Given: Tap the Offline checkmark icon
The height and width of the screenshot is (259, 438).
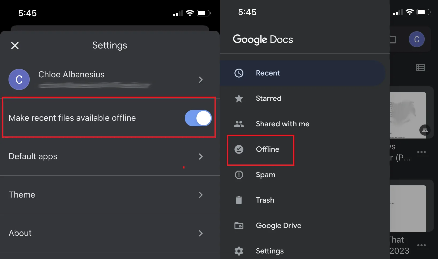Looking at the screenshot, I should tap(239, 149).
